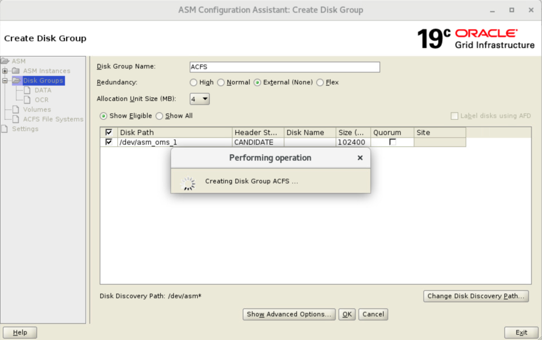Click the Exit button
542x340 pixels.
521,332
